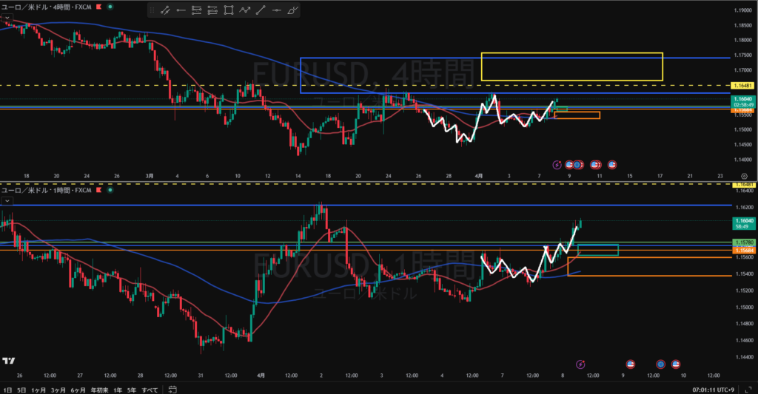The height and width of the screenshot is (394, 758).
Task: Click the TradingView logo on lower chart
Action: tap(9, 361)
